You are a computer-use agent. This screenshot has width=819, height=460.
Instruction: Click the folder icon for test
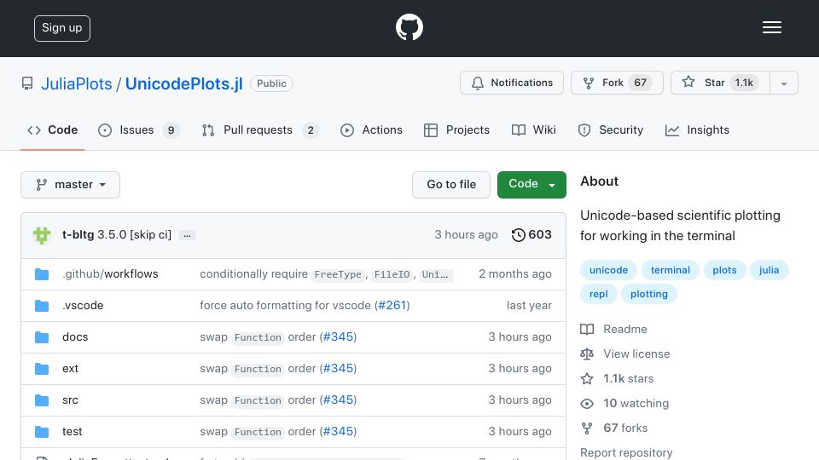(x=42, y=432)
